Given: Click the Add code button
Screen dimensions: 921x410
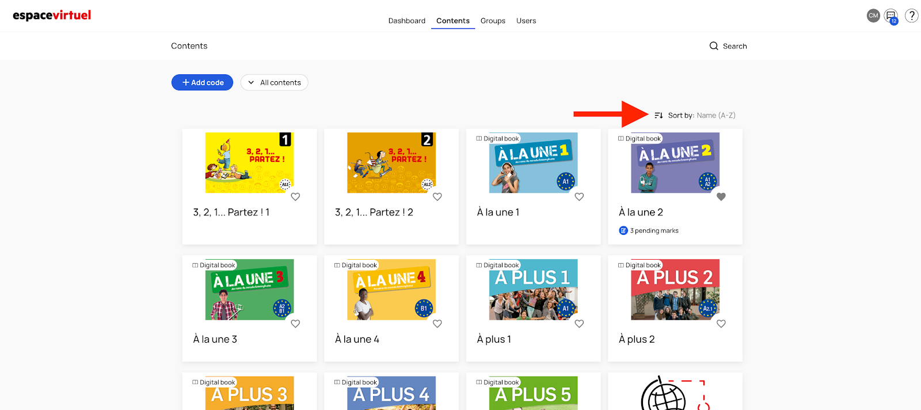Looking at the screenshot, I should (202, 82).
